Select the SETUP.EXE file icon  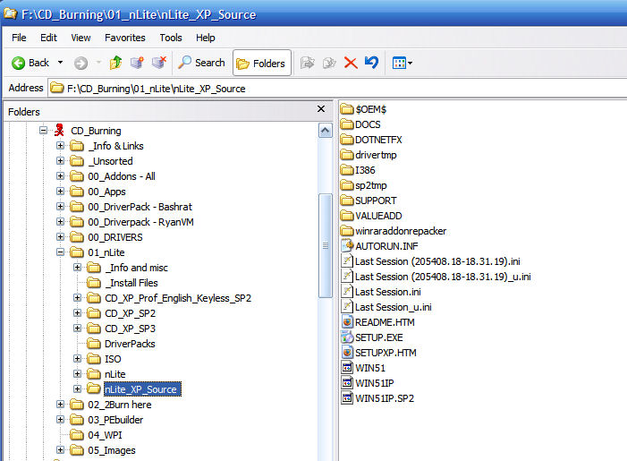pyautogui.click(x=347, y=337)
